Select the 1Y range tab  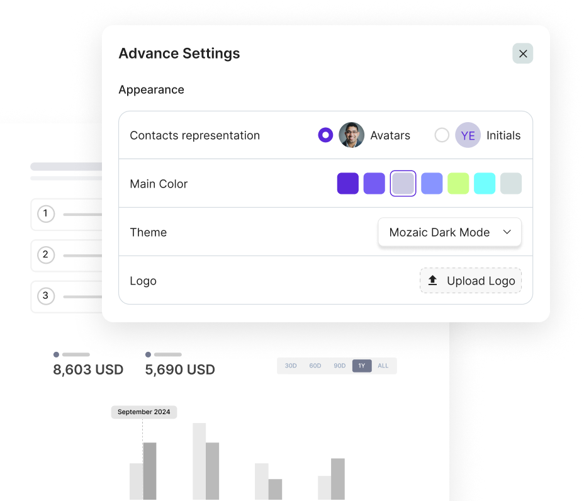click(362, 366)
